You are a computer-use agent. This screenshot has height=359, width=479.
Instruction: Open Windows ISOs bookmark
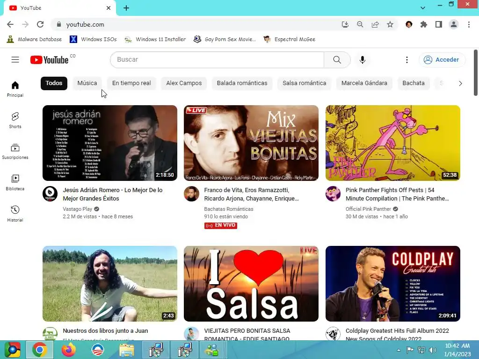tap(93, 39)
